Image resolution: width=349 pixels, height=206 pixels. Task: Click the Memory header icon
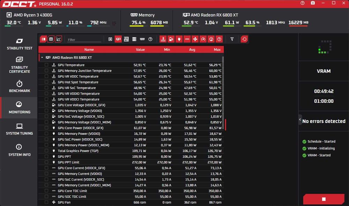pyautogui.click(x=134, y=15)
